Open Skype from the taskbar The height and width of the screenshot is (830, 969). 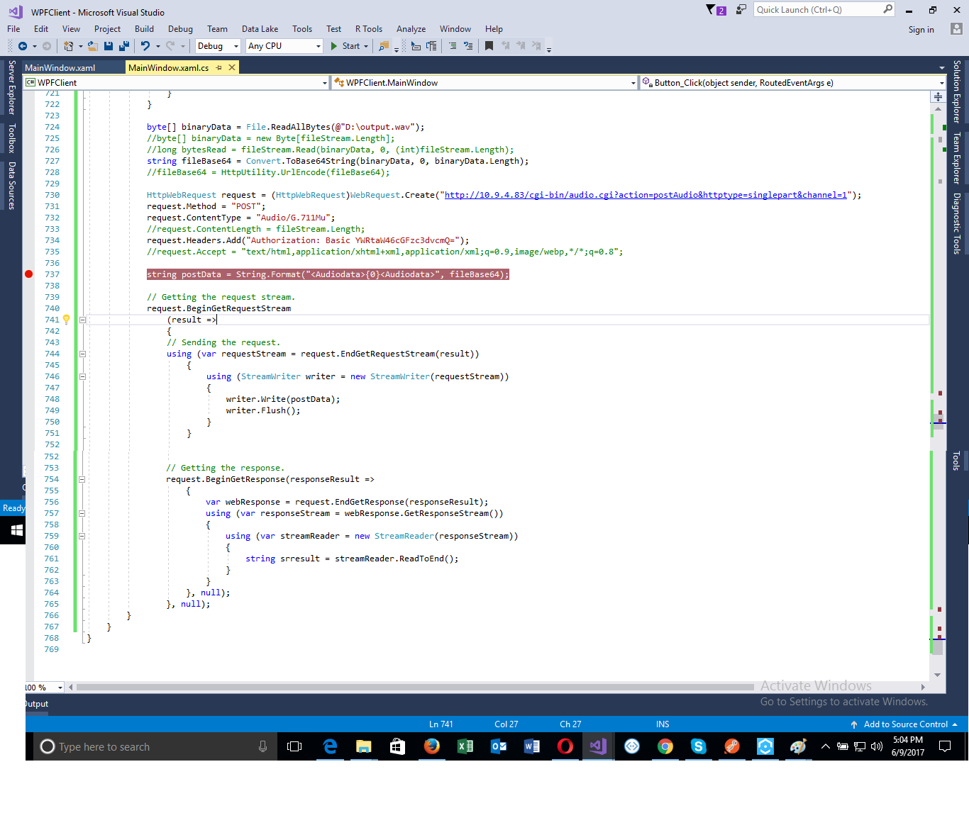[699, 746]
